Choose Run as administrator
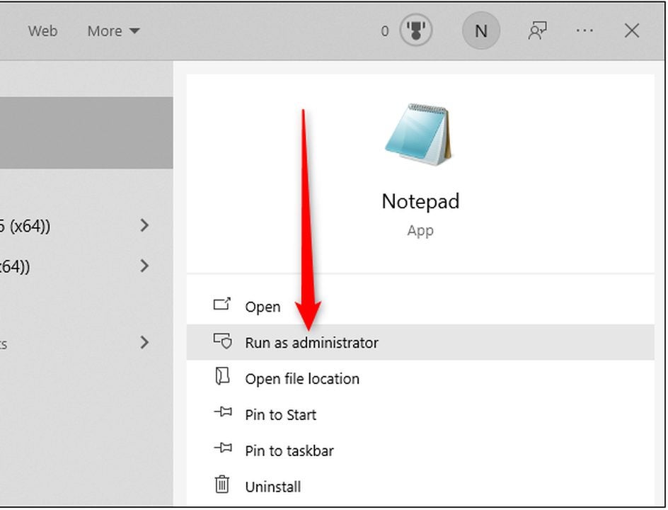Image resolution: width=668 pixels, height=510 pixels. click(420, 342)
